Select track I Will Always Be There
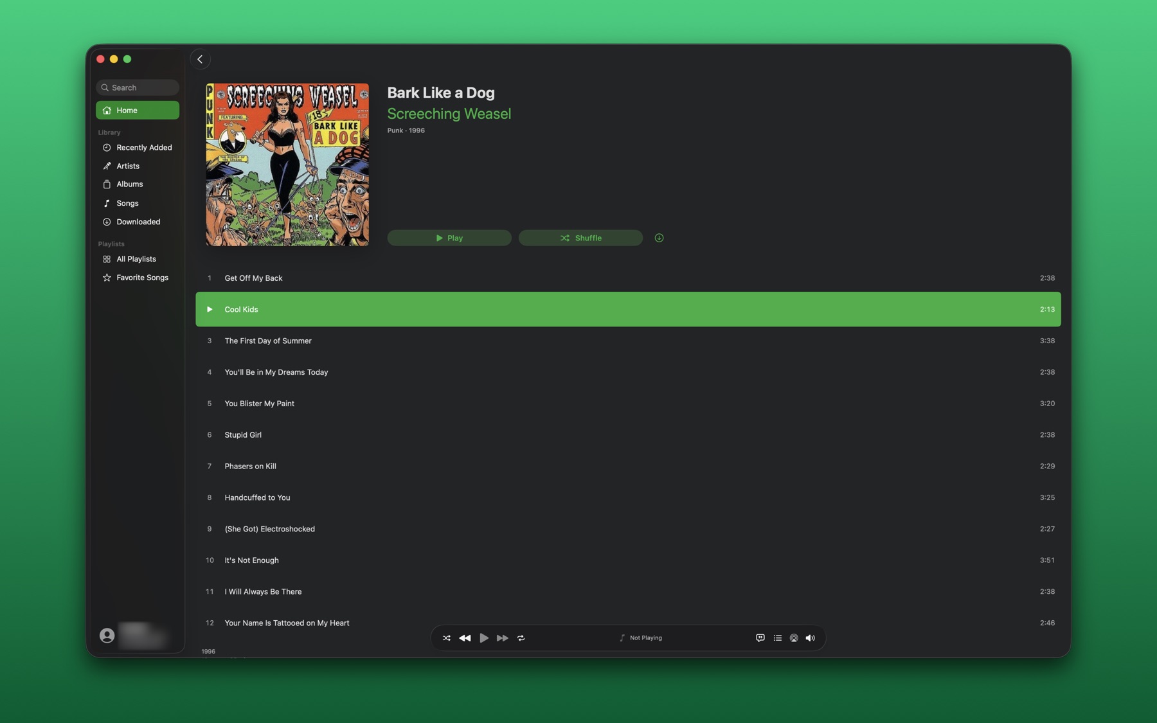 click(x=628, y=592)
